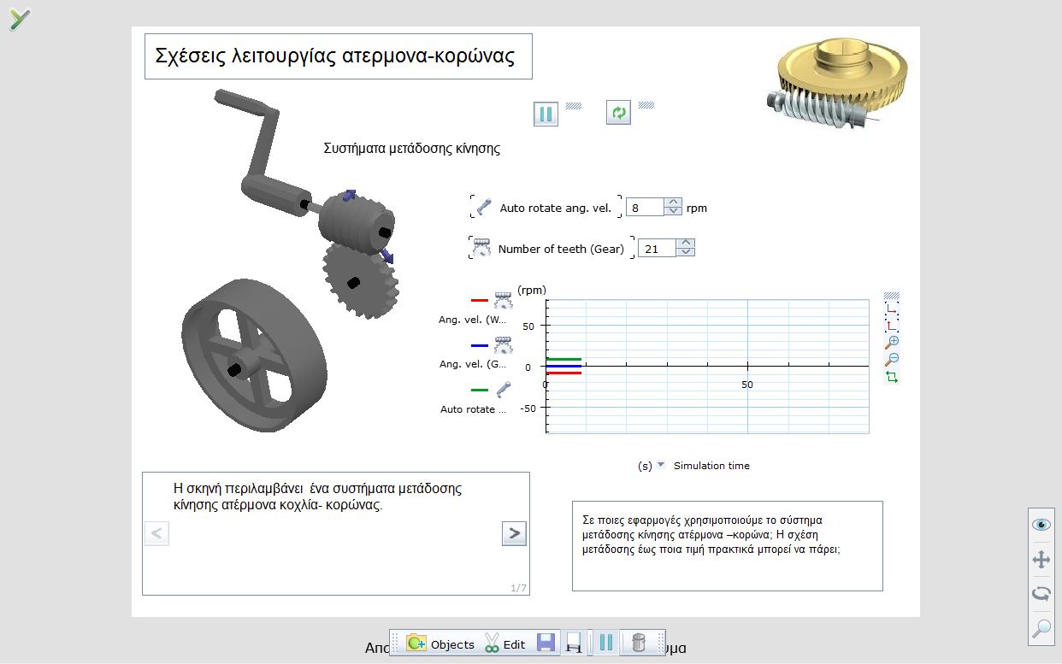This screenshot has width=1062, height=664.
Task: Click the Auto rotate ang. vel. label
Action: pos(555,208)
